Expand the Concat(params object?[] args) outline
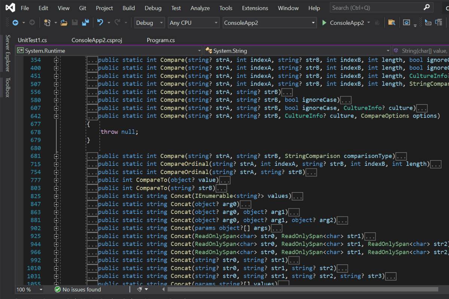449x299 pixels. click(56, 228)
